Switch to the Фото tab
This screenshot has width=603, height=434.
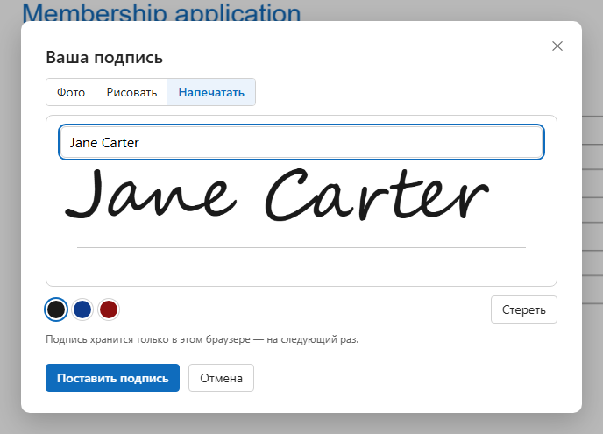[71, 92]
